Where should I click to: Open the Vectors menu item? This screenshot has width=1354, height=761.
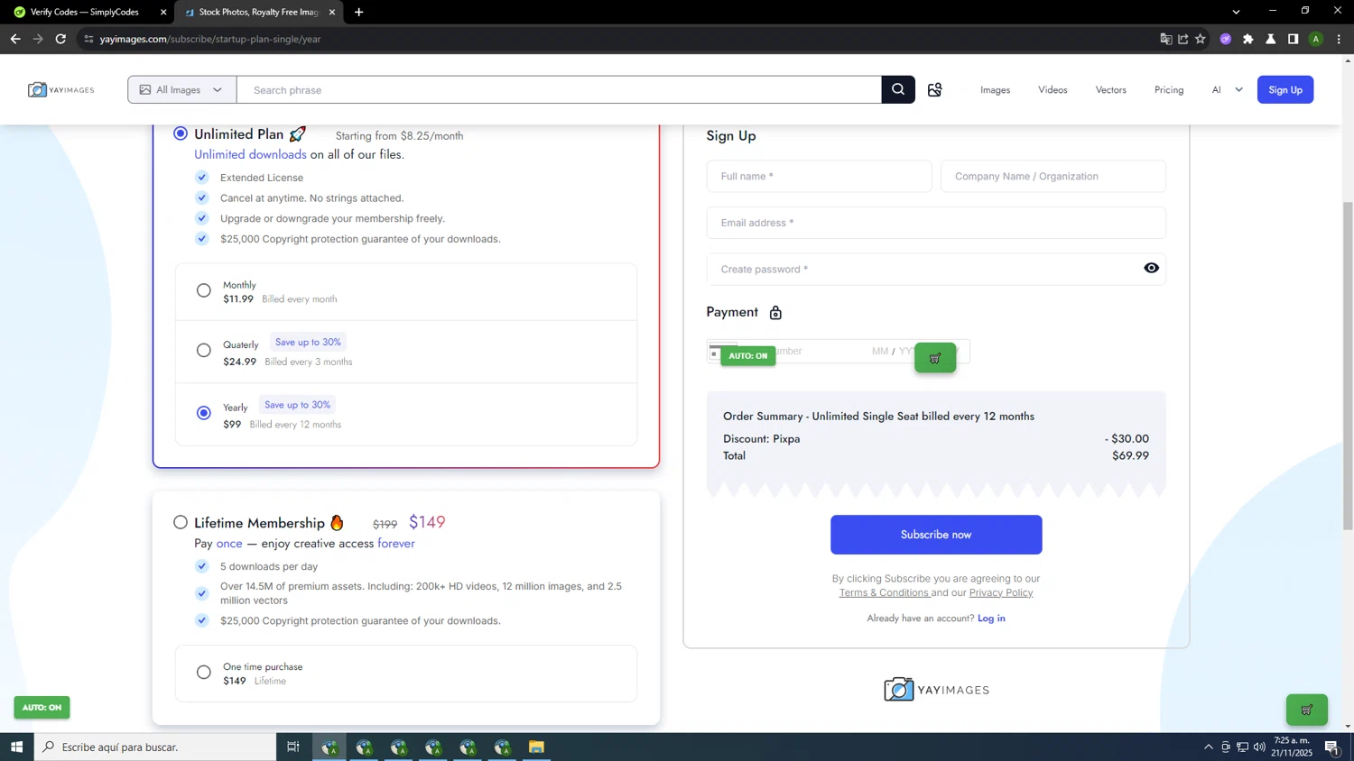pos(1110,89)
